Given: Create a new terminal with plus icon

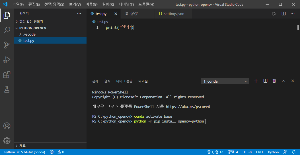Looking at the screenshot, I should click(256, 81).
